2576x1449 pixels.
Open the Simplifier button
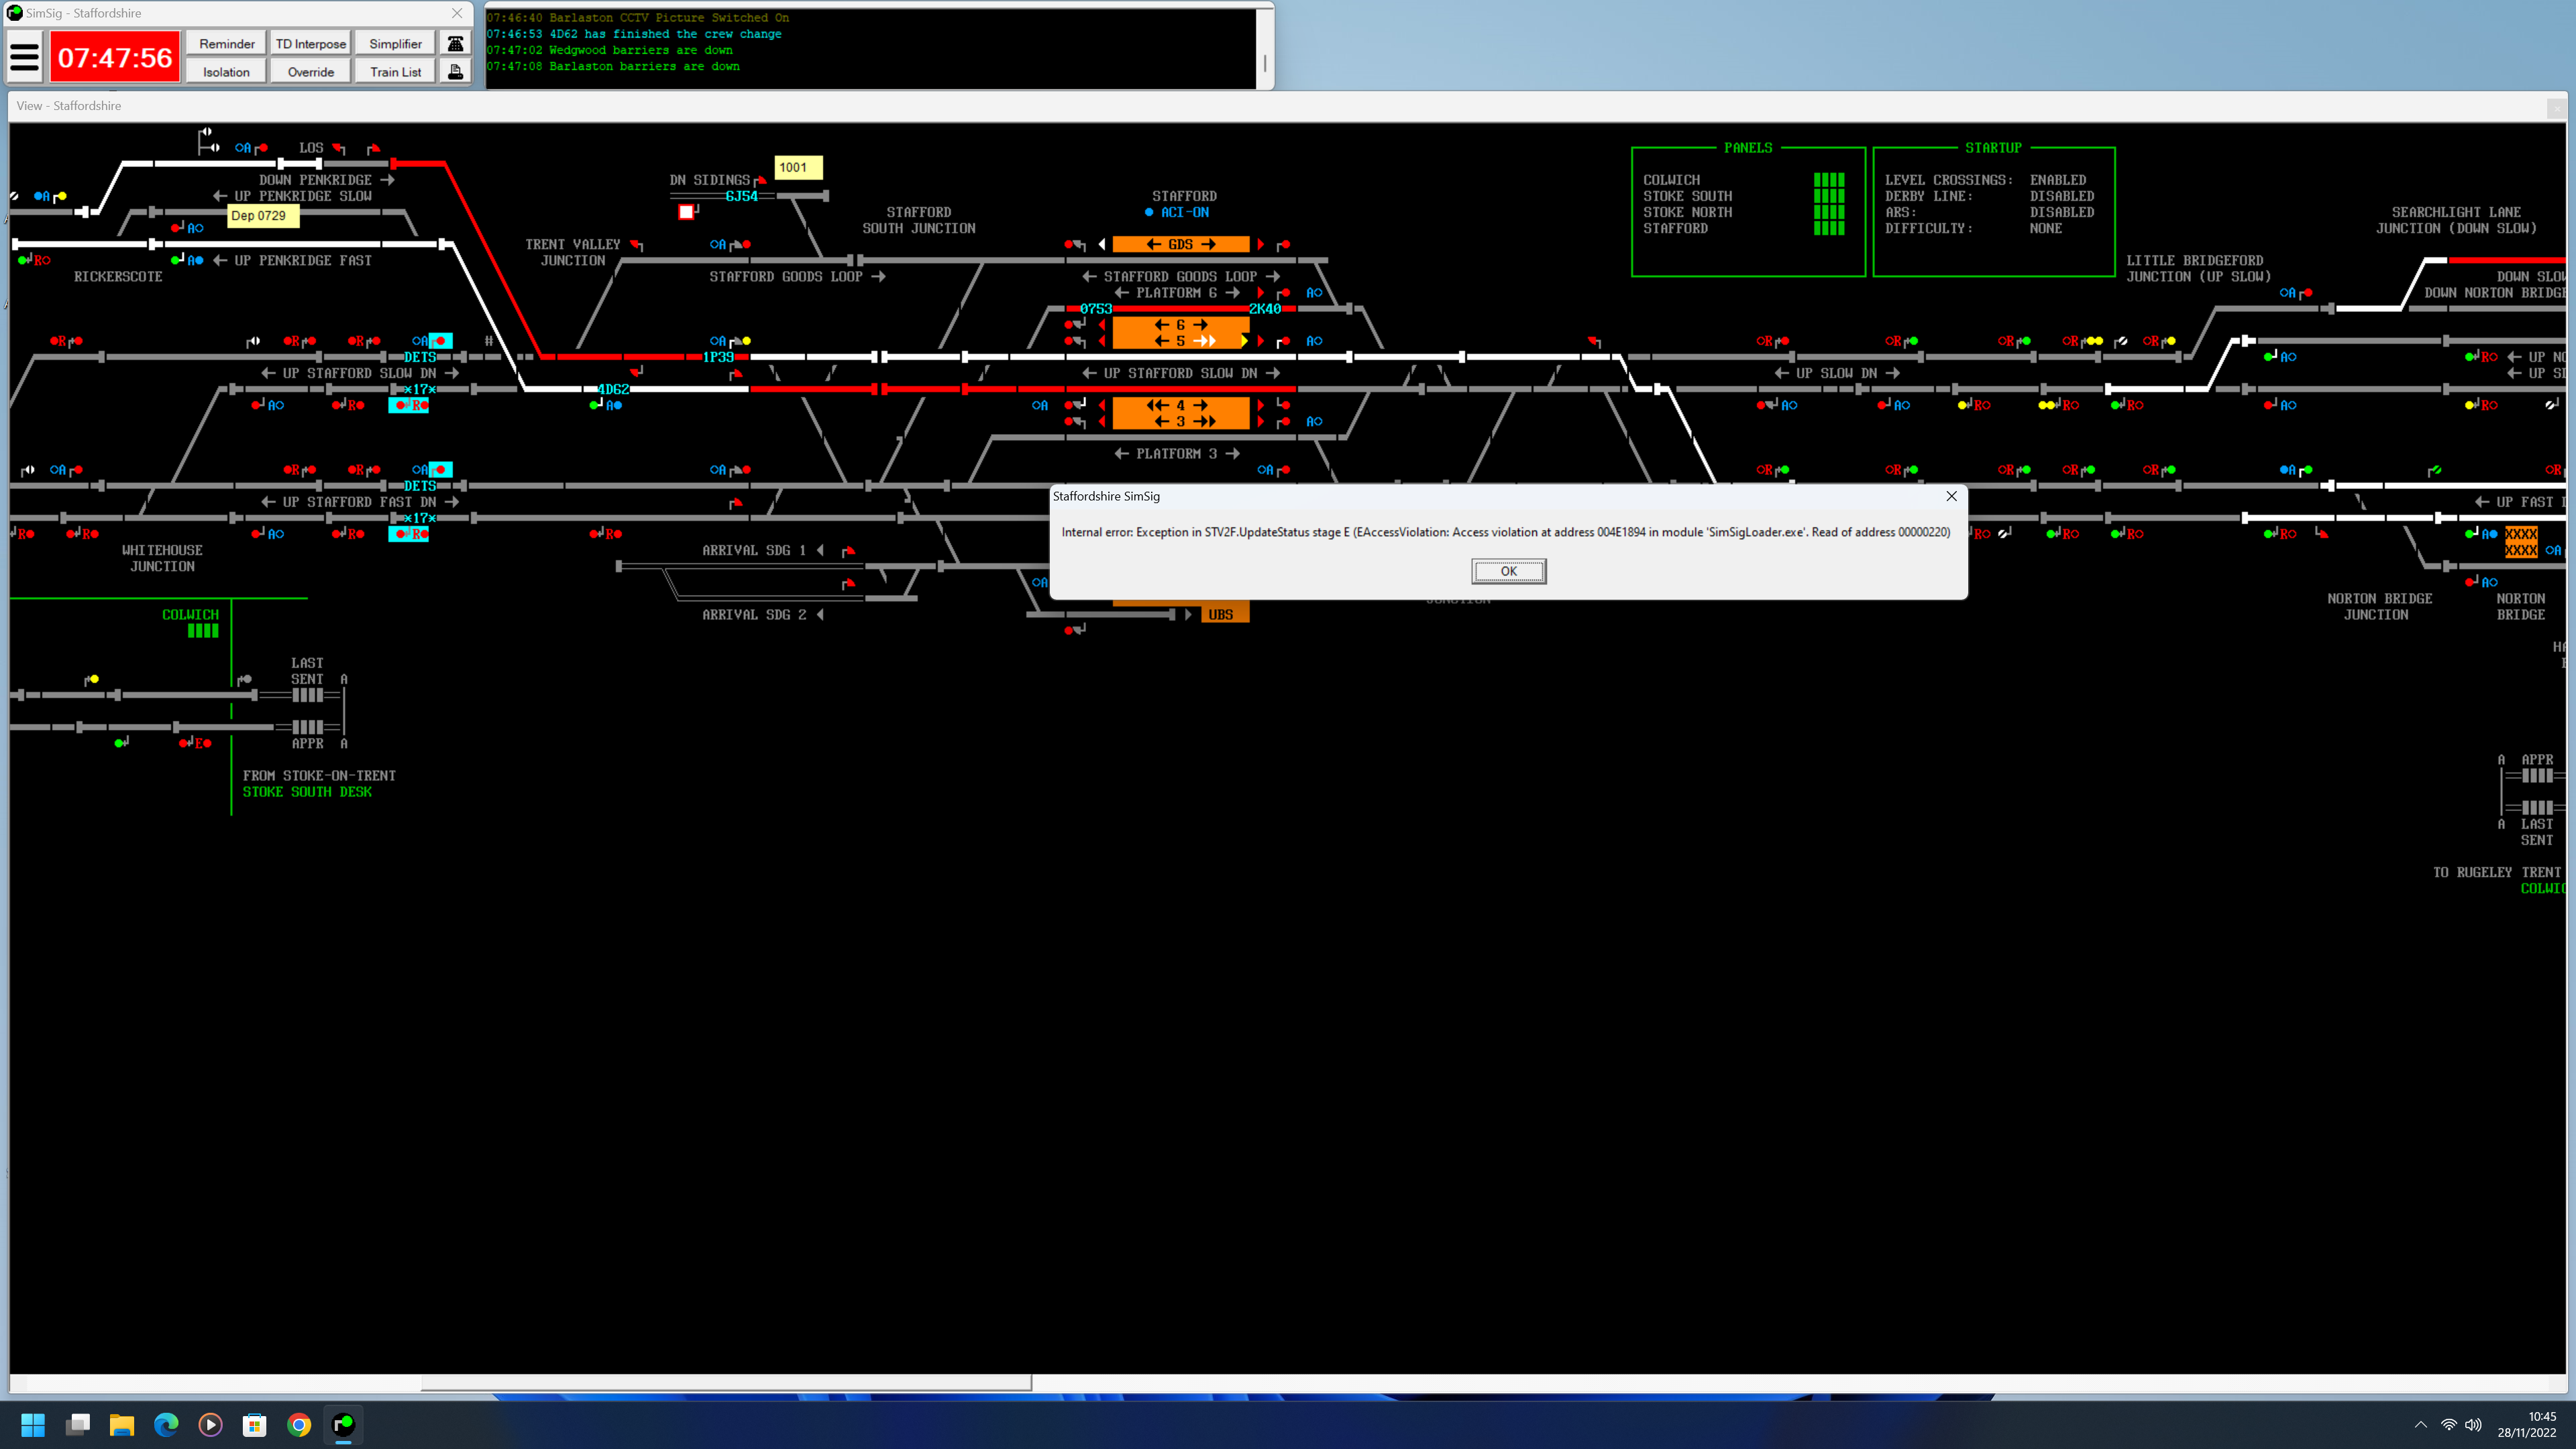(395, 43)
